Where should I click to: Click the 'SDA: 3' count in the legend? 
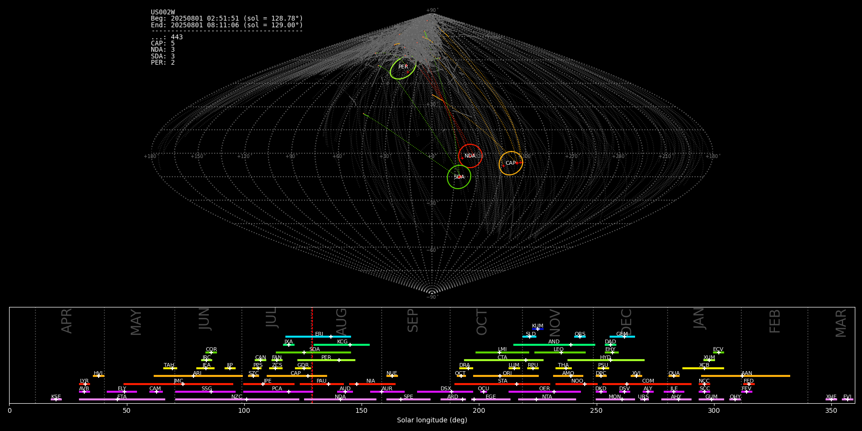tap(163, 57)
